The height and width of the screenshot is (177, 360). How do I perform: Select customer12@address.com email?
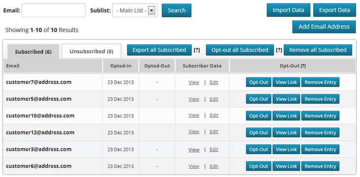pyautogui.click(x=40, y=132)
